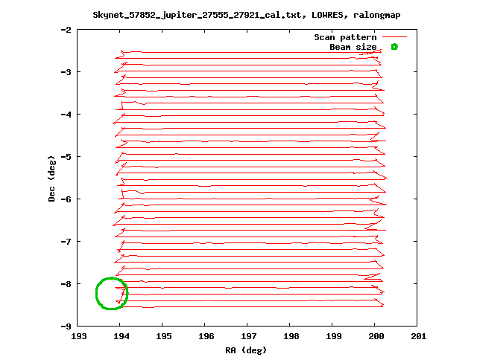The width and height of the screenshot is (477, 357).
Task: Select the 'Scan pattern' legend label
Action: 345,37
